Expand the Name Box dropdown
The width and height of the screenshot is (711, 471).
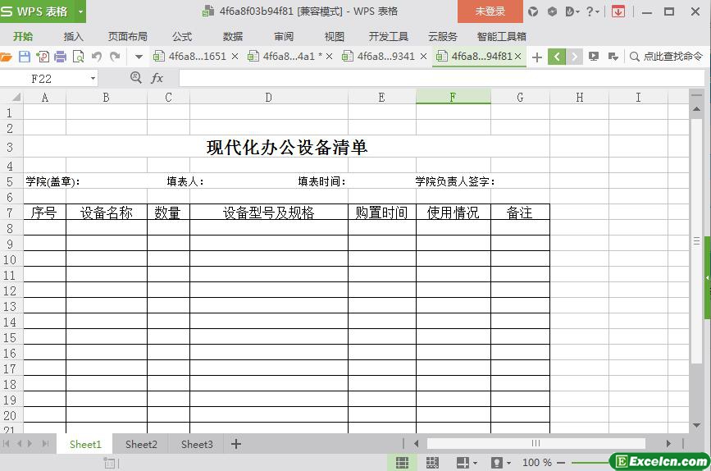(93, 79)
